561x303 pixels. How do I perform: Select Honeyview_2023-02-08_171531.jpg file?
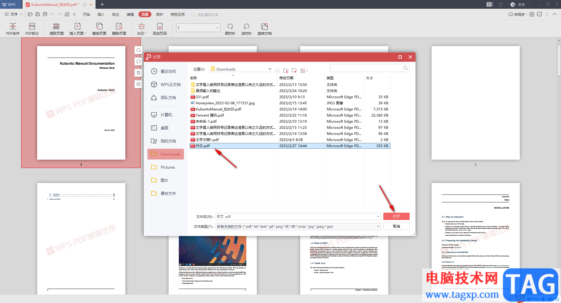pyautogui.click(x=290, y=103)
